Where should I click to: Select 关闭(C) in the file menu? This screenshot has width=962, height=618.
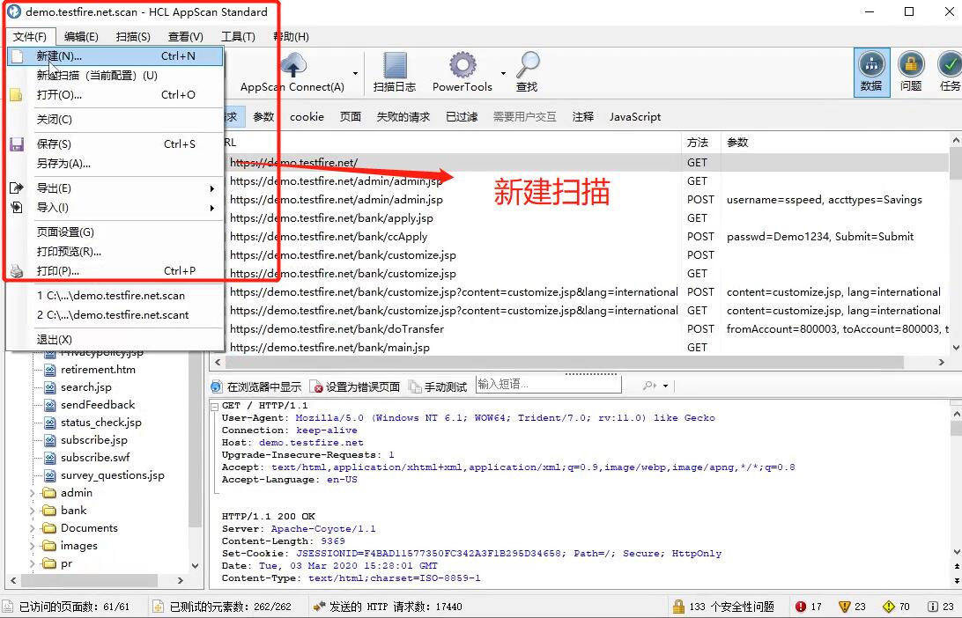[x=115, y=120]
